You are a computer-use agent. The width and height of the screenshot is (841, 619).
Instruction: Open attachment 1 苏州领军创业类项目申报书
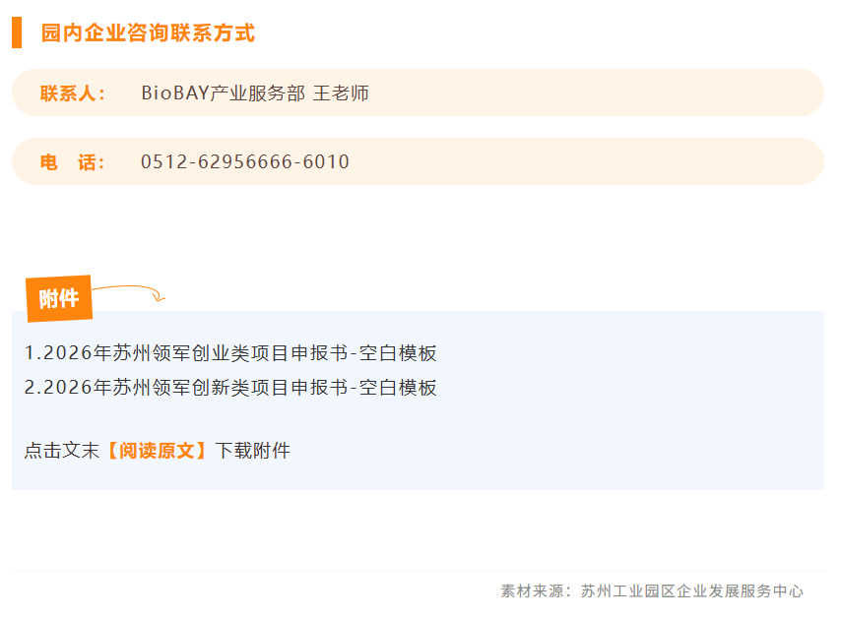230,353
